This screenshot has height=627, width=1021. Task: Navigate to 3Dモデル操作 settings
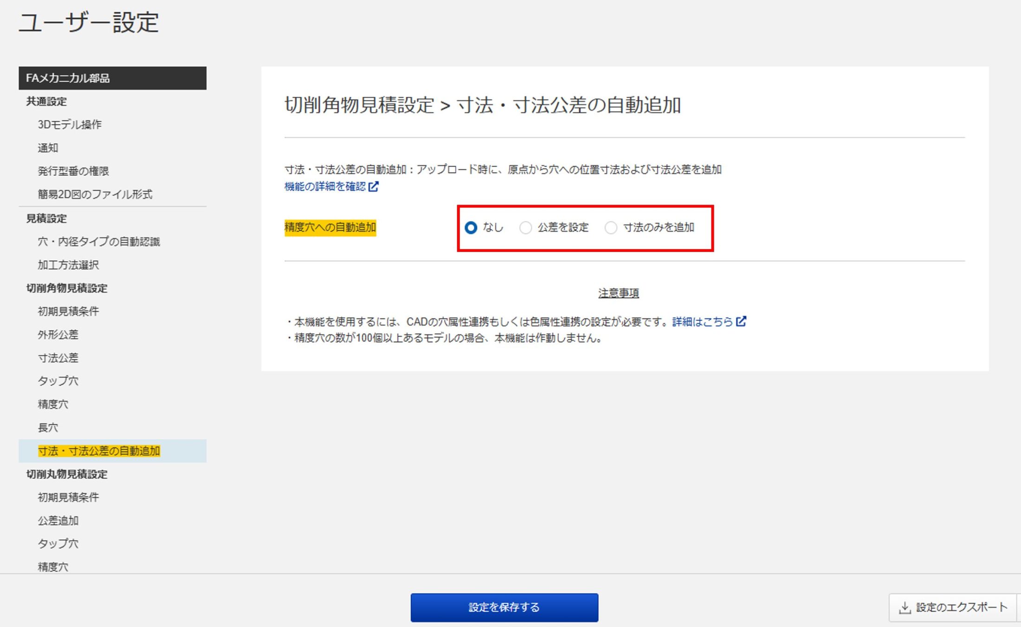tap(71, 124)
